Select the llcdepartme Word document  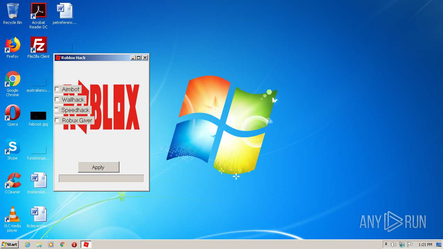tap(38, 217)
